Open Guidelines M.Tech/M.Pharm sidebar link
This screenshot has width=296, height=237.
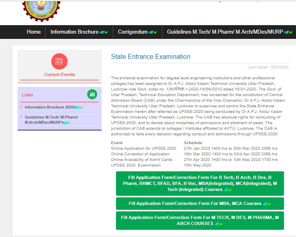51,119
